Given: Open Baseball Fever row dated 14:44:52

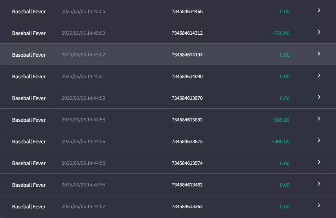Looking at the screenshot, I should [168, 206].
